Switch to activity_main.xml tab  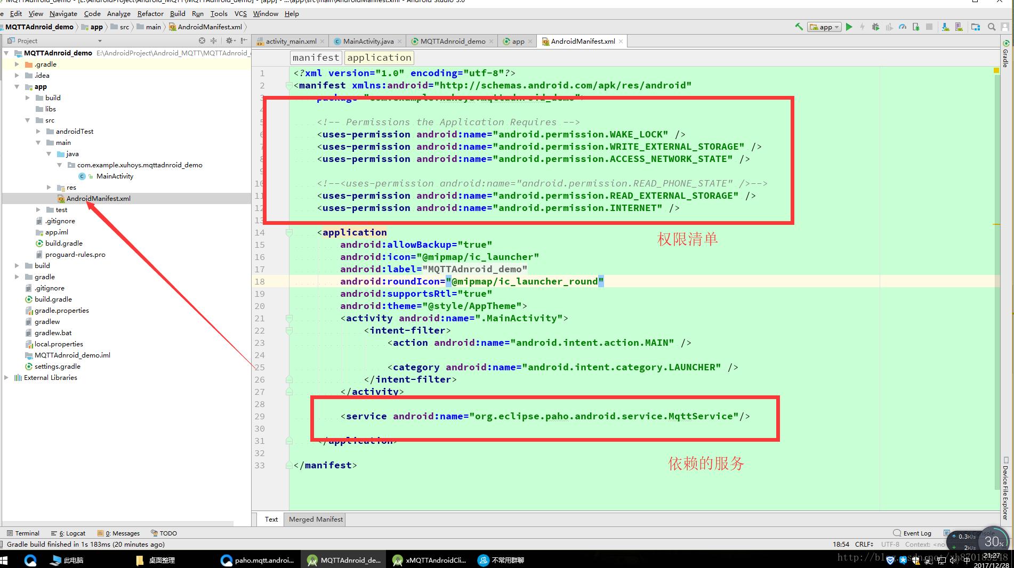291,41
